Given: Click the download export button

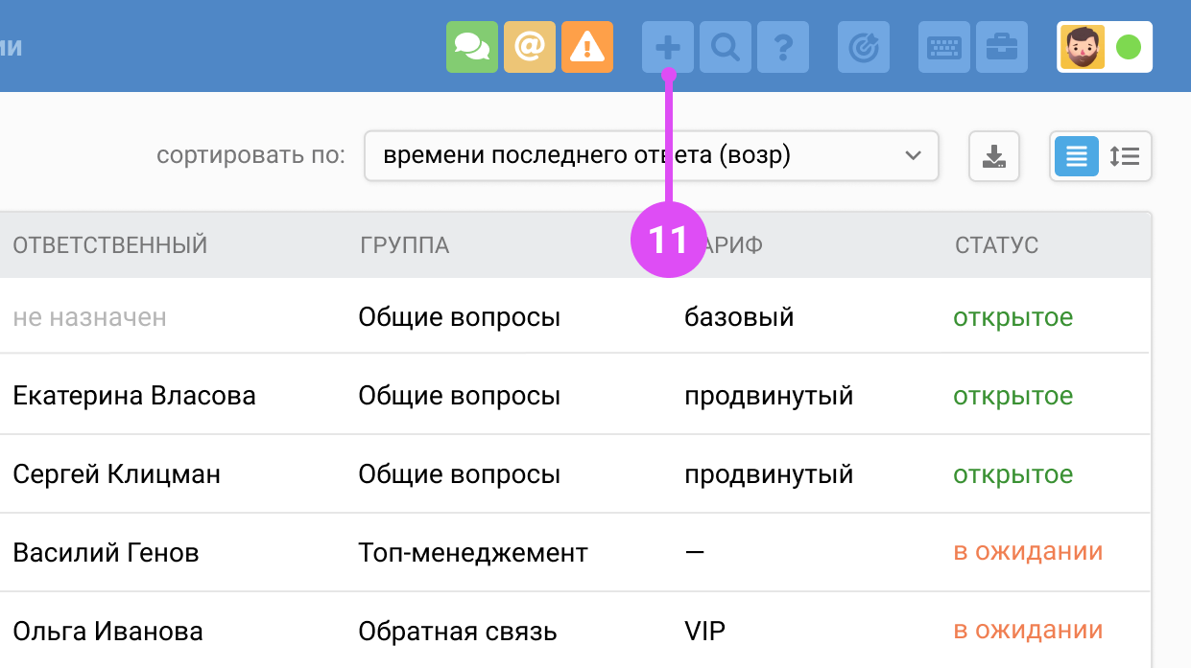Looking at the screenshot, I should [993, 156].
